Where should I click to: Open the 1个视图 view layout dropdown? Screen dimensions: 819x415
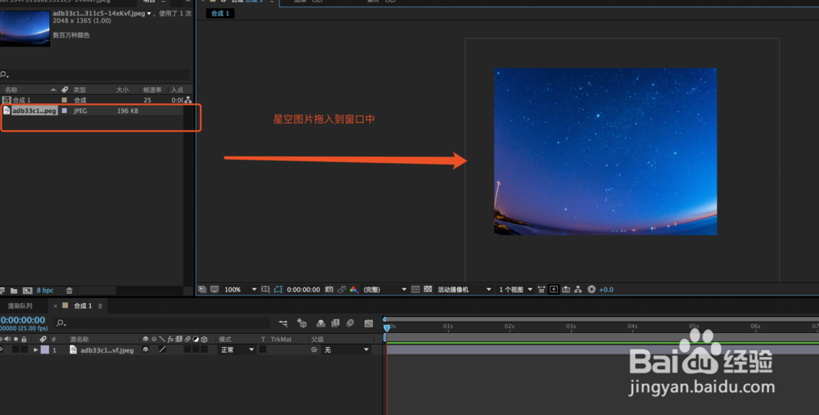tap(515, 290)
